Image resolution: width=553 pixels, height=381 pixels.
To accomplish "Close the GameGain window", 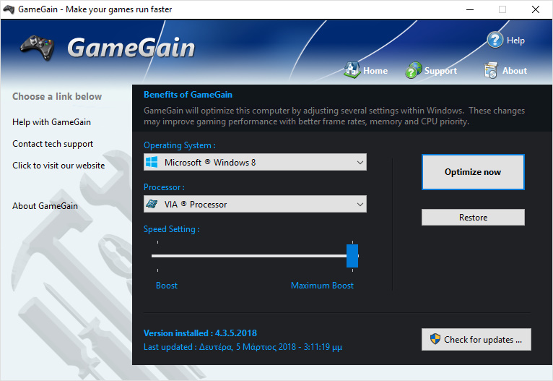I will [x=536, y=9].
